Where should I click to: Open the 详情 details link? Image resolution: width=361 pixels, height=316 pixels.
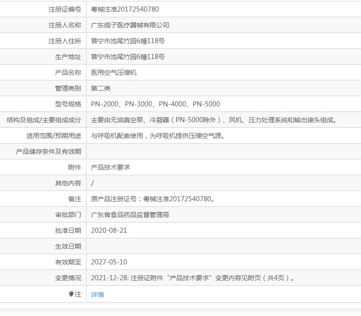point(97,294)
